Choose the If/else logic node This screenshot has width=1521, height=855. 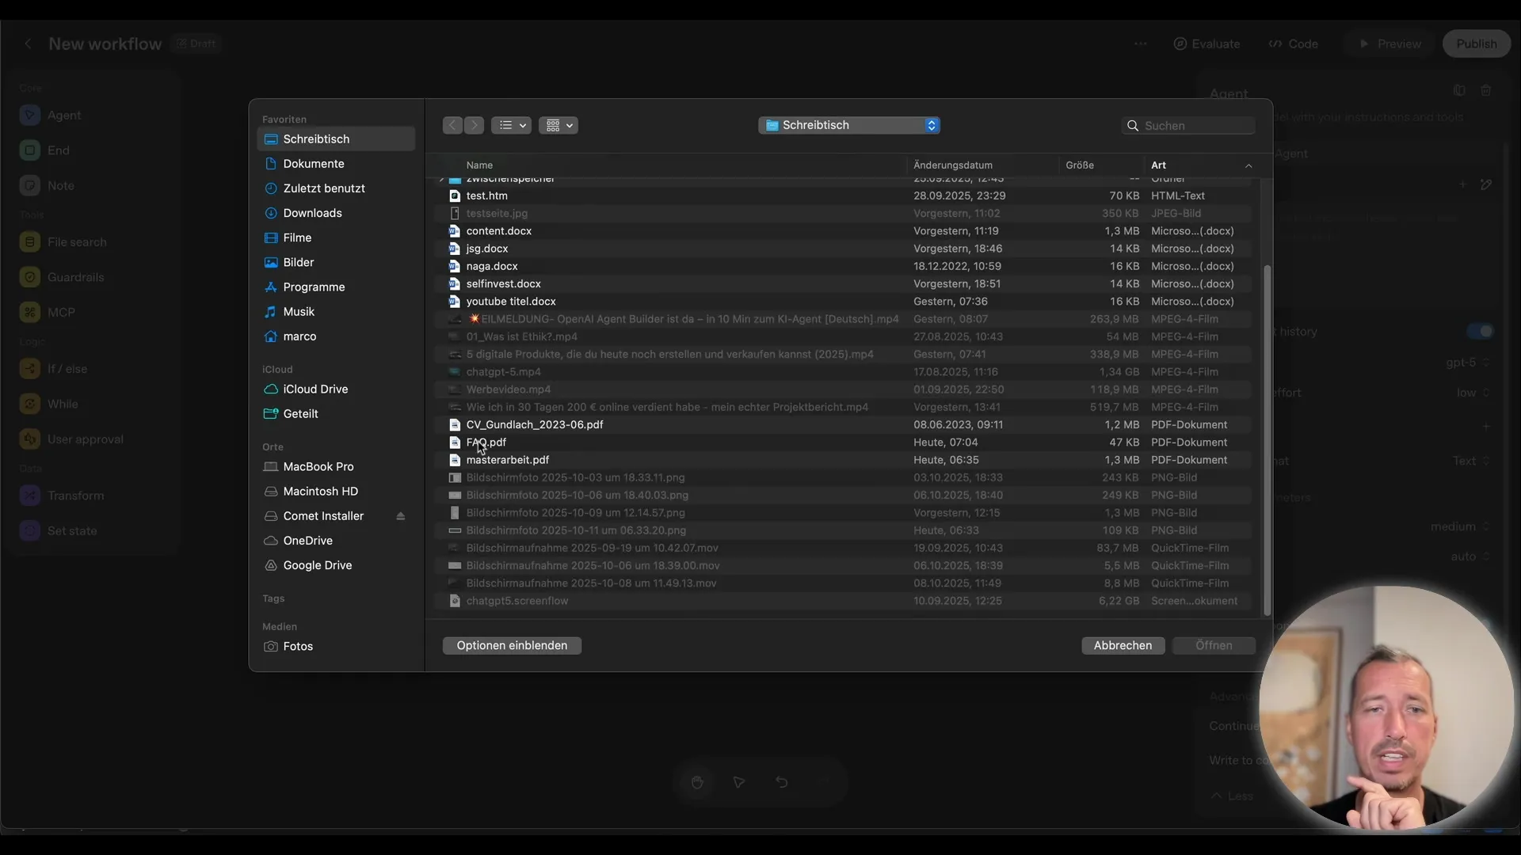pyautogui.click(x=67, y=369)
